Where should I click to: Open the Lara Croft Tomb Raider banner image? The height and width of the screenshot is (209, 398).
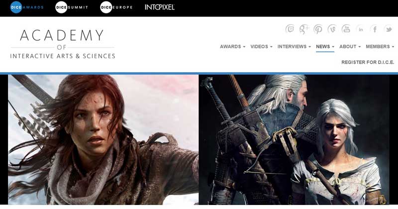point(103,140)
